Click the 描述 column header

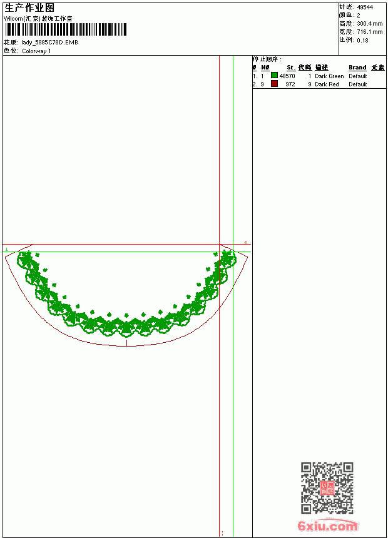coord(322,68)
